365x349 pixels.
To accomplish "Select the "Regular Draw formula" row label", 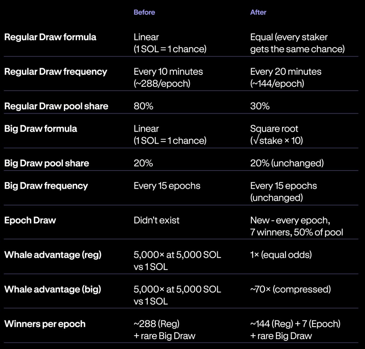I will coord(50,37).
